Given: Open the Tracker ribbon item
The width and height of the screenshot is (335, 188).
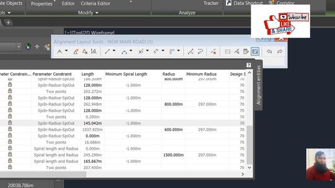Looking at the screenshot, I should [211, 3].
